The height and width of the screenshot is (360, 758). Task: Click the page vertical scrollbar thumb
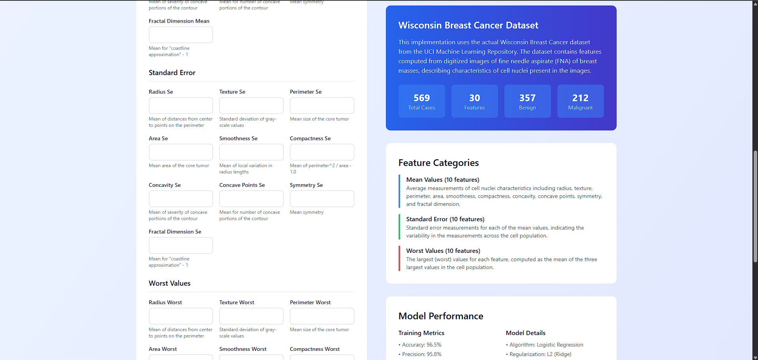[x=755, y=206]
